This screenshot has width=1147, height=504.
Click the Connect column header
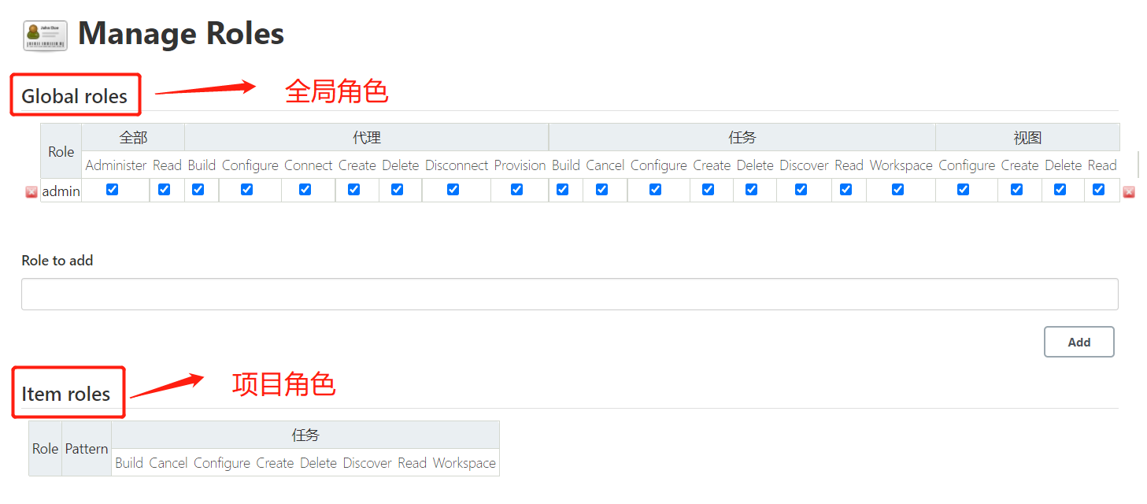pos(309,165)
